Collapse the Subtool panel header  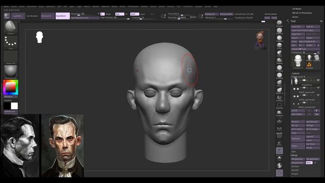(x=296, y=73)
